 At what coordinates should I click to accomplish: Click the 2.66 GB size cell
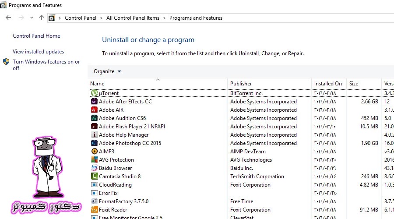369,102
